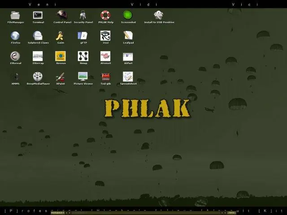Launch the Airsnort pig icon
The width and height of the screenshot is (287, 215).
pos(105,56)
